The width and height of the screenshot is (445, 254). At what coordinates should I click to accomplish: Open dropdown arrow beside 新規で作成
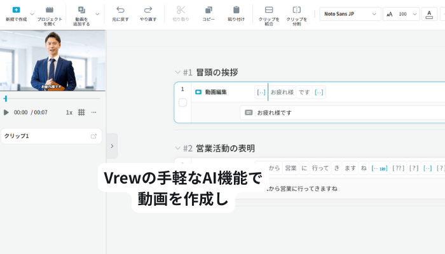click(32, 14)
